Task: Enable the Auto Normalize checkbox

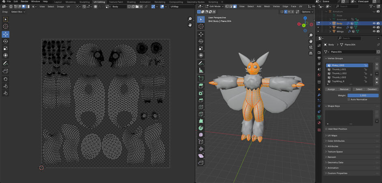Action: pyautogui.click(x=349, y=100)
